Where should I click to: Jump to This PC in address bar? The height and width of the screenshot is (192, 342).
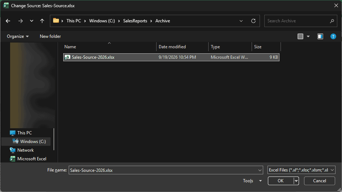pos(74,21)
